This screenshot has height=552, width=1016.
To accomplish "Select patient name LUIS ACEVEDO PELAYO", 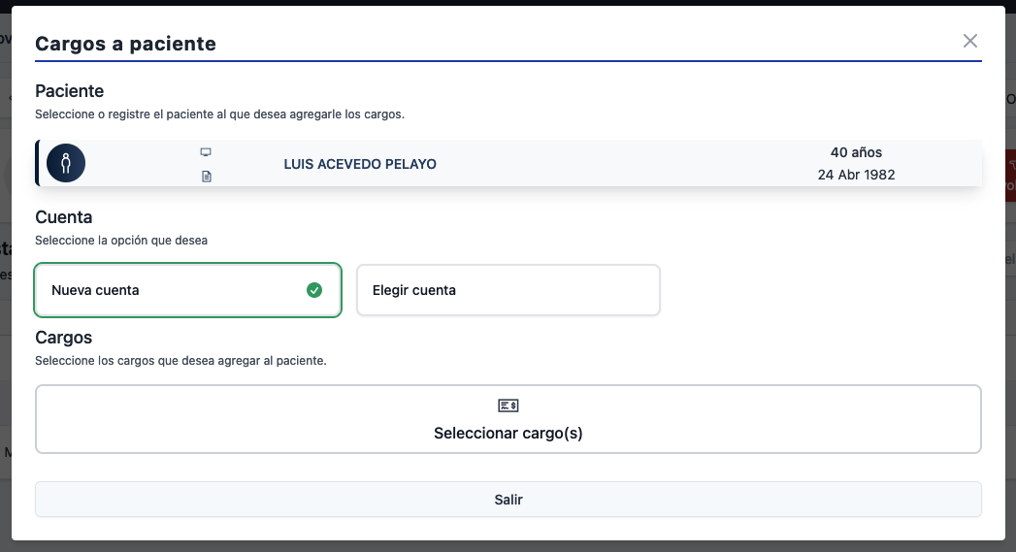I will (x=360, y=164).
